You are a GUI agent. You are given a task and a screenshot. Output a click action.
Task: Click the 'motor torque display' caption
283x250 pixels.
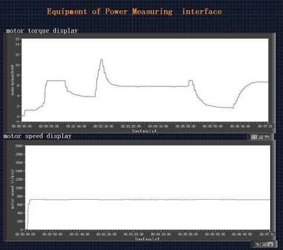click(42, 31)
